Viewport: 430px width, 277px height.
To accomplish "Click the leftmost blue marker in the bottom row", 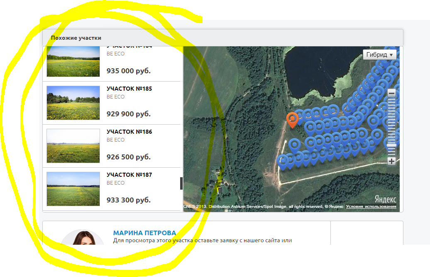I will 283,160.
